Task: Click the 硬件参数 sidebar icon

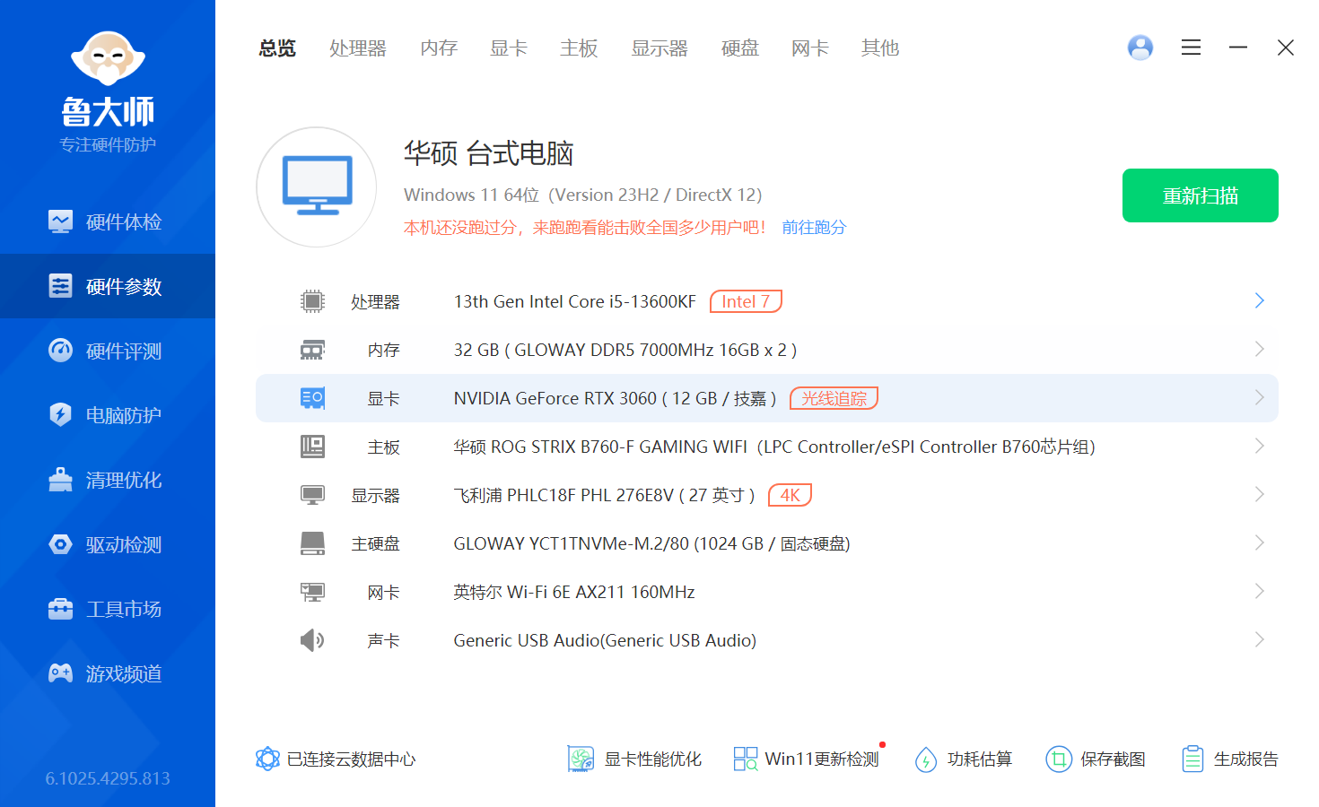Action: coord(60,286)
